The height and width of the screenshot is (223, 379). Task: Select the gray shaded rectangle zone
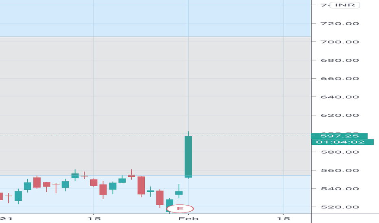[x=155, y=106]
